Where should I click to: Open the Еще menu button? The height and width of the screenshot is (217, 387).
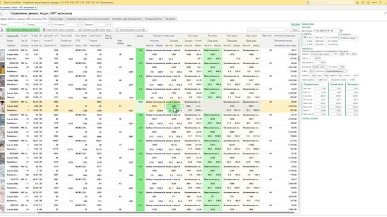pyautogui.click(x=295, y=30)
